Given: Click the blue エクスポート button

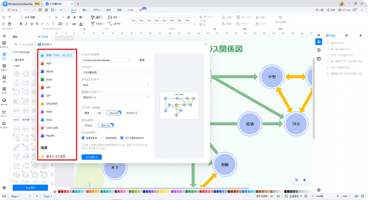Looking at the screenshot, I should pyautogui.click(x=92, y=157).
